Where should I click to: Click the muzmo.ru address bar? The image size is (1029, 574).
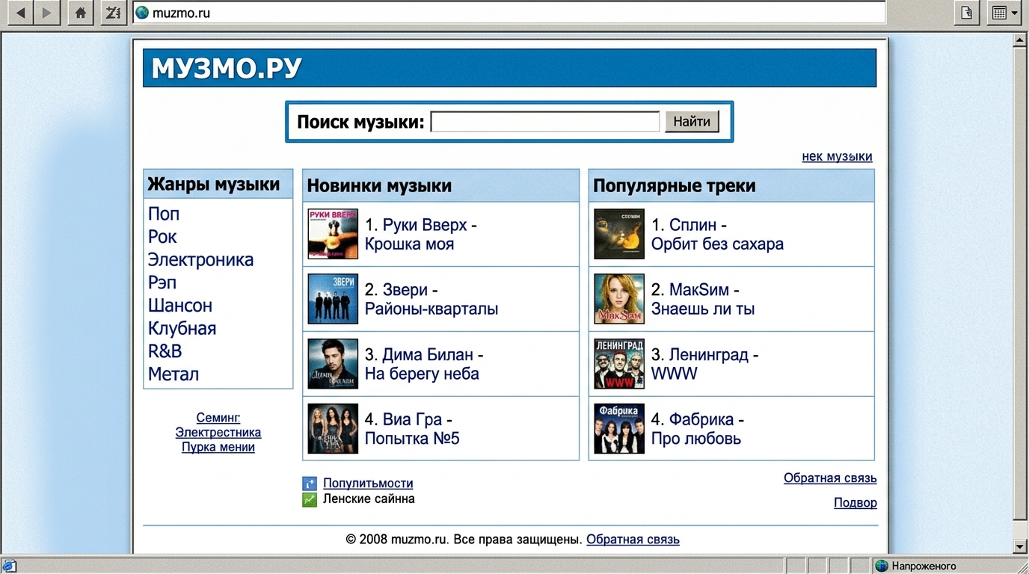coord(509,13)
